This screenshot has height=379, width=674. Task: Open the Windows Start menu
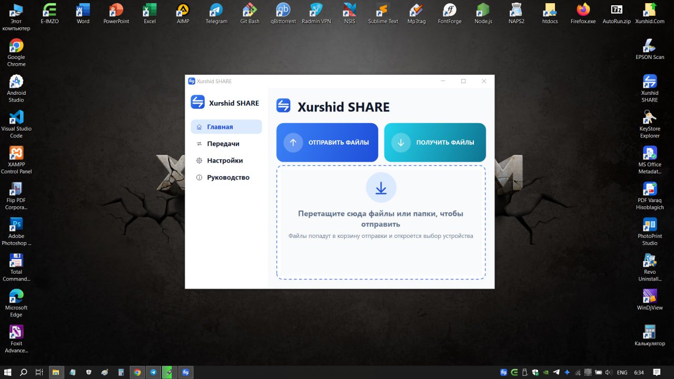click(x=8, y=372)
